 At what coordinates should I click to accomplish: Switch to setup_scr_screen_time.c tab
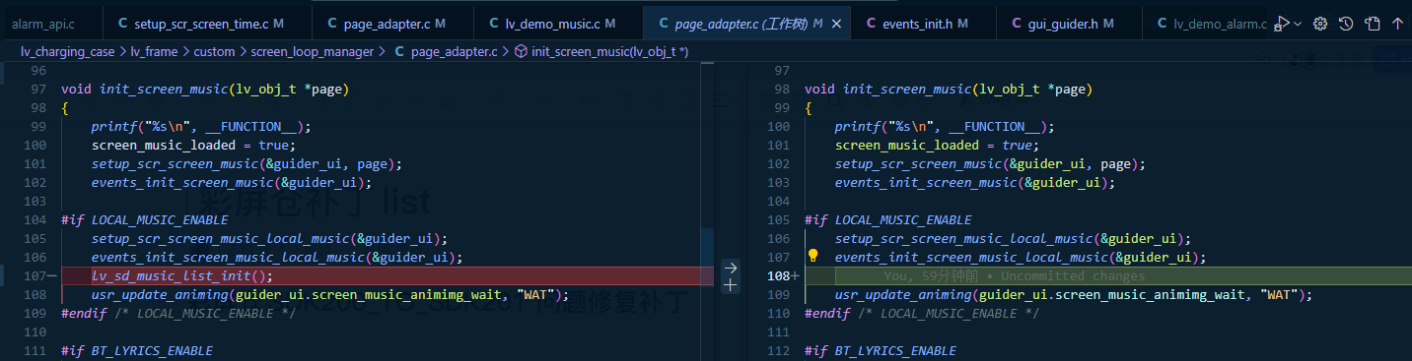(200, 23)
